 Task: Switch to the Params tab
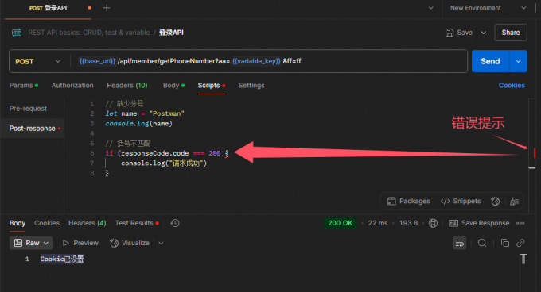(23, 85)
